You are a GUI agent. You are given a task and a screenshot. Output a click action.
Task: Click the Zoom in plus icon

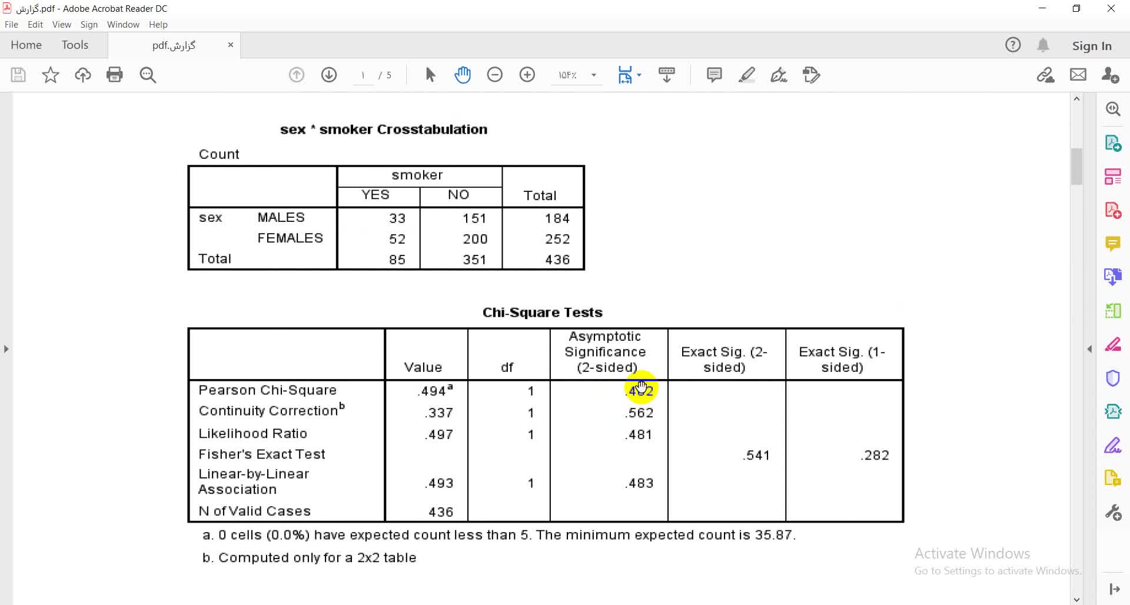tap(527, 75)
